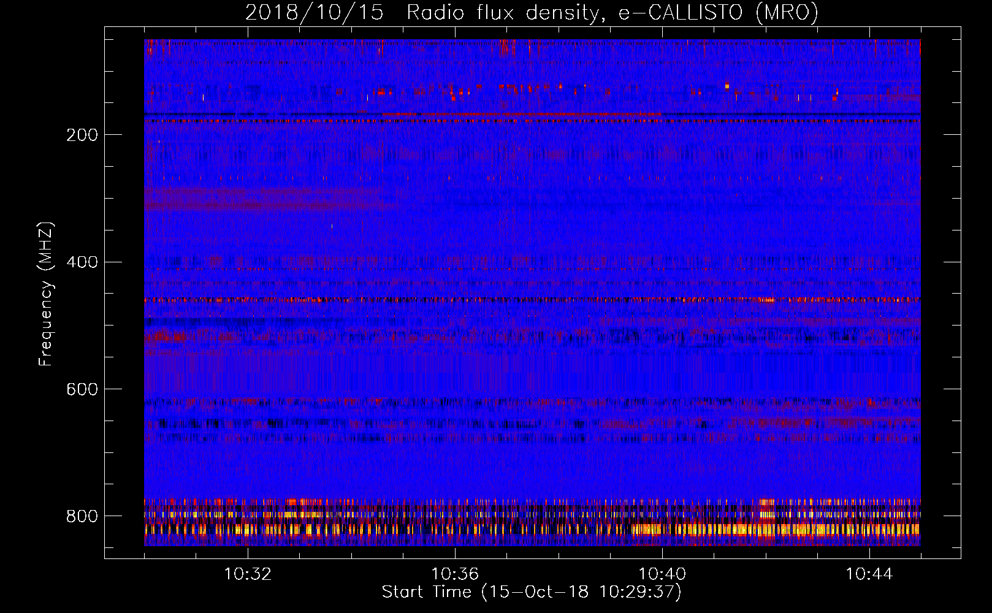Click the '10:44' time tick label
This screenshot has height=613, width=992.
point(869,574)
